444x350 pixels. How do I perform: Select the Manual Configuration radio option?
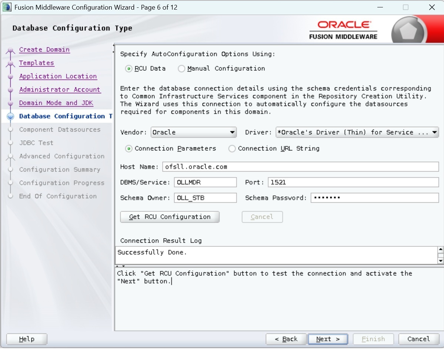point(181,69)
